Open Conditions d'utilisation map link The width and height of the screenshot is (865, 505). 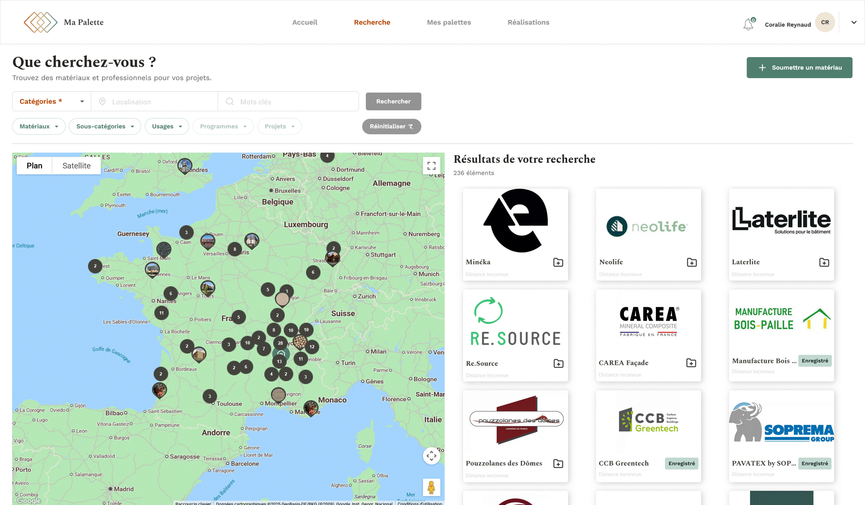coord(420,503)
